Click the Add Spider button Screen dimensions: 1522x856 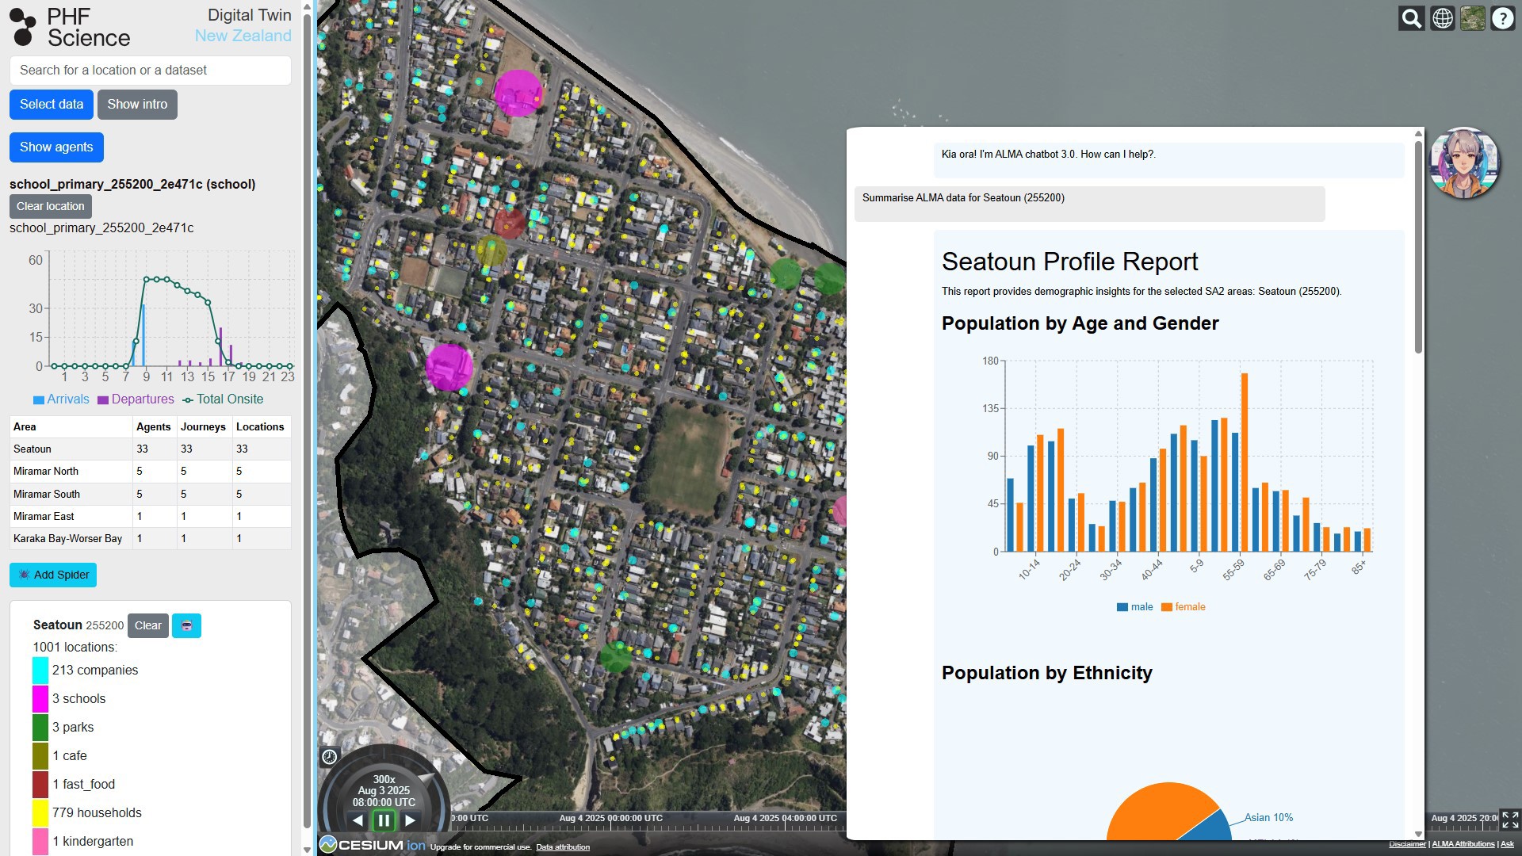[x=53, y=575]
